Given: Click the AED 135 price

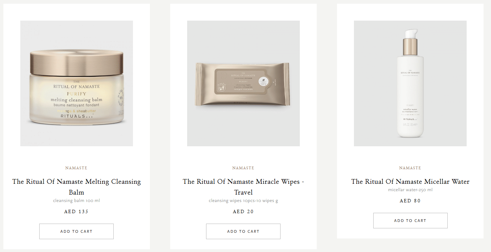Looking at the screenshot, I should (76, 211).
